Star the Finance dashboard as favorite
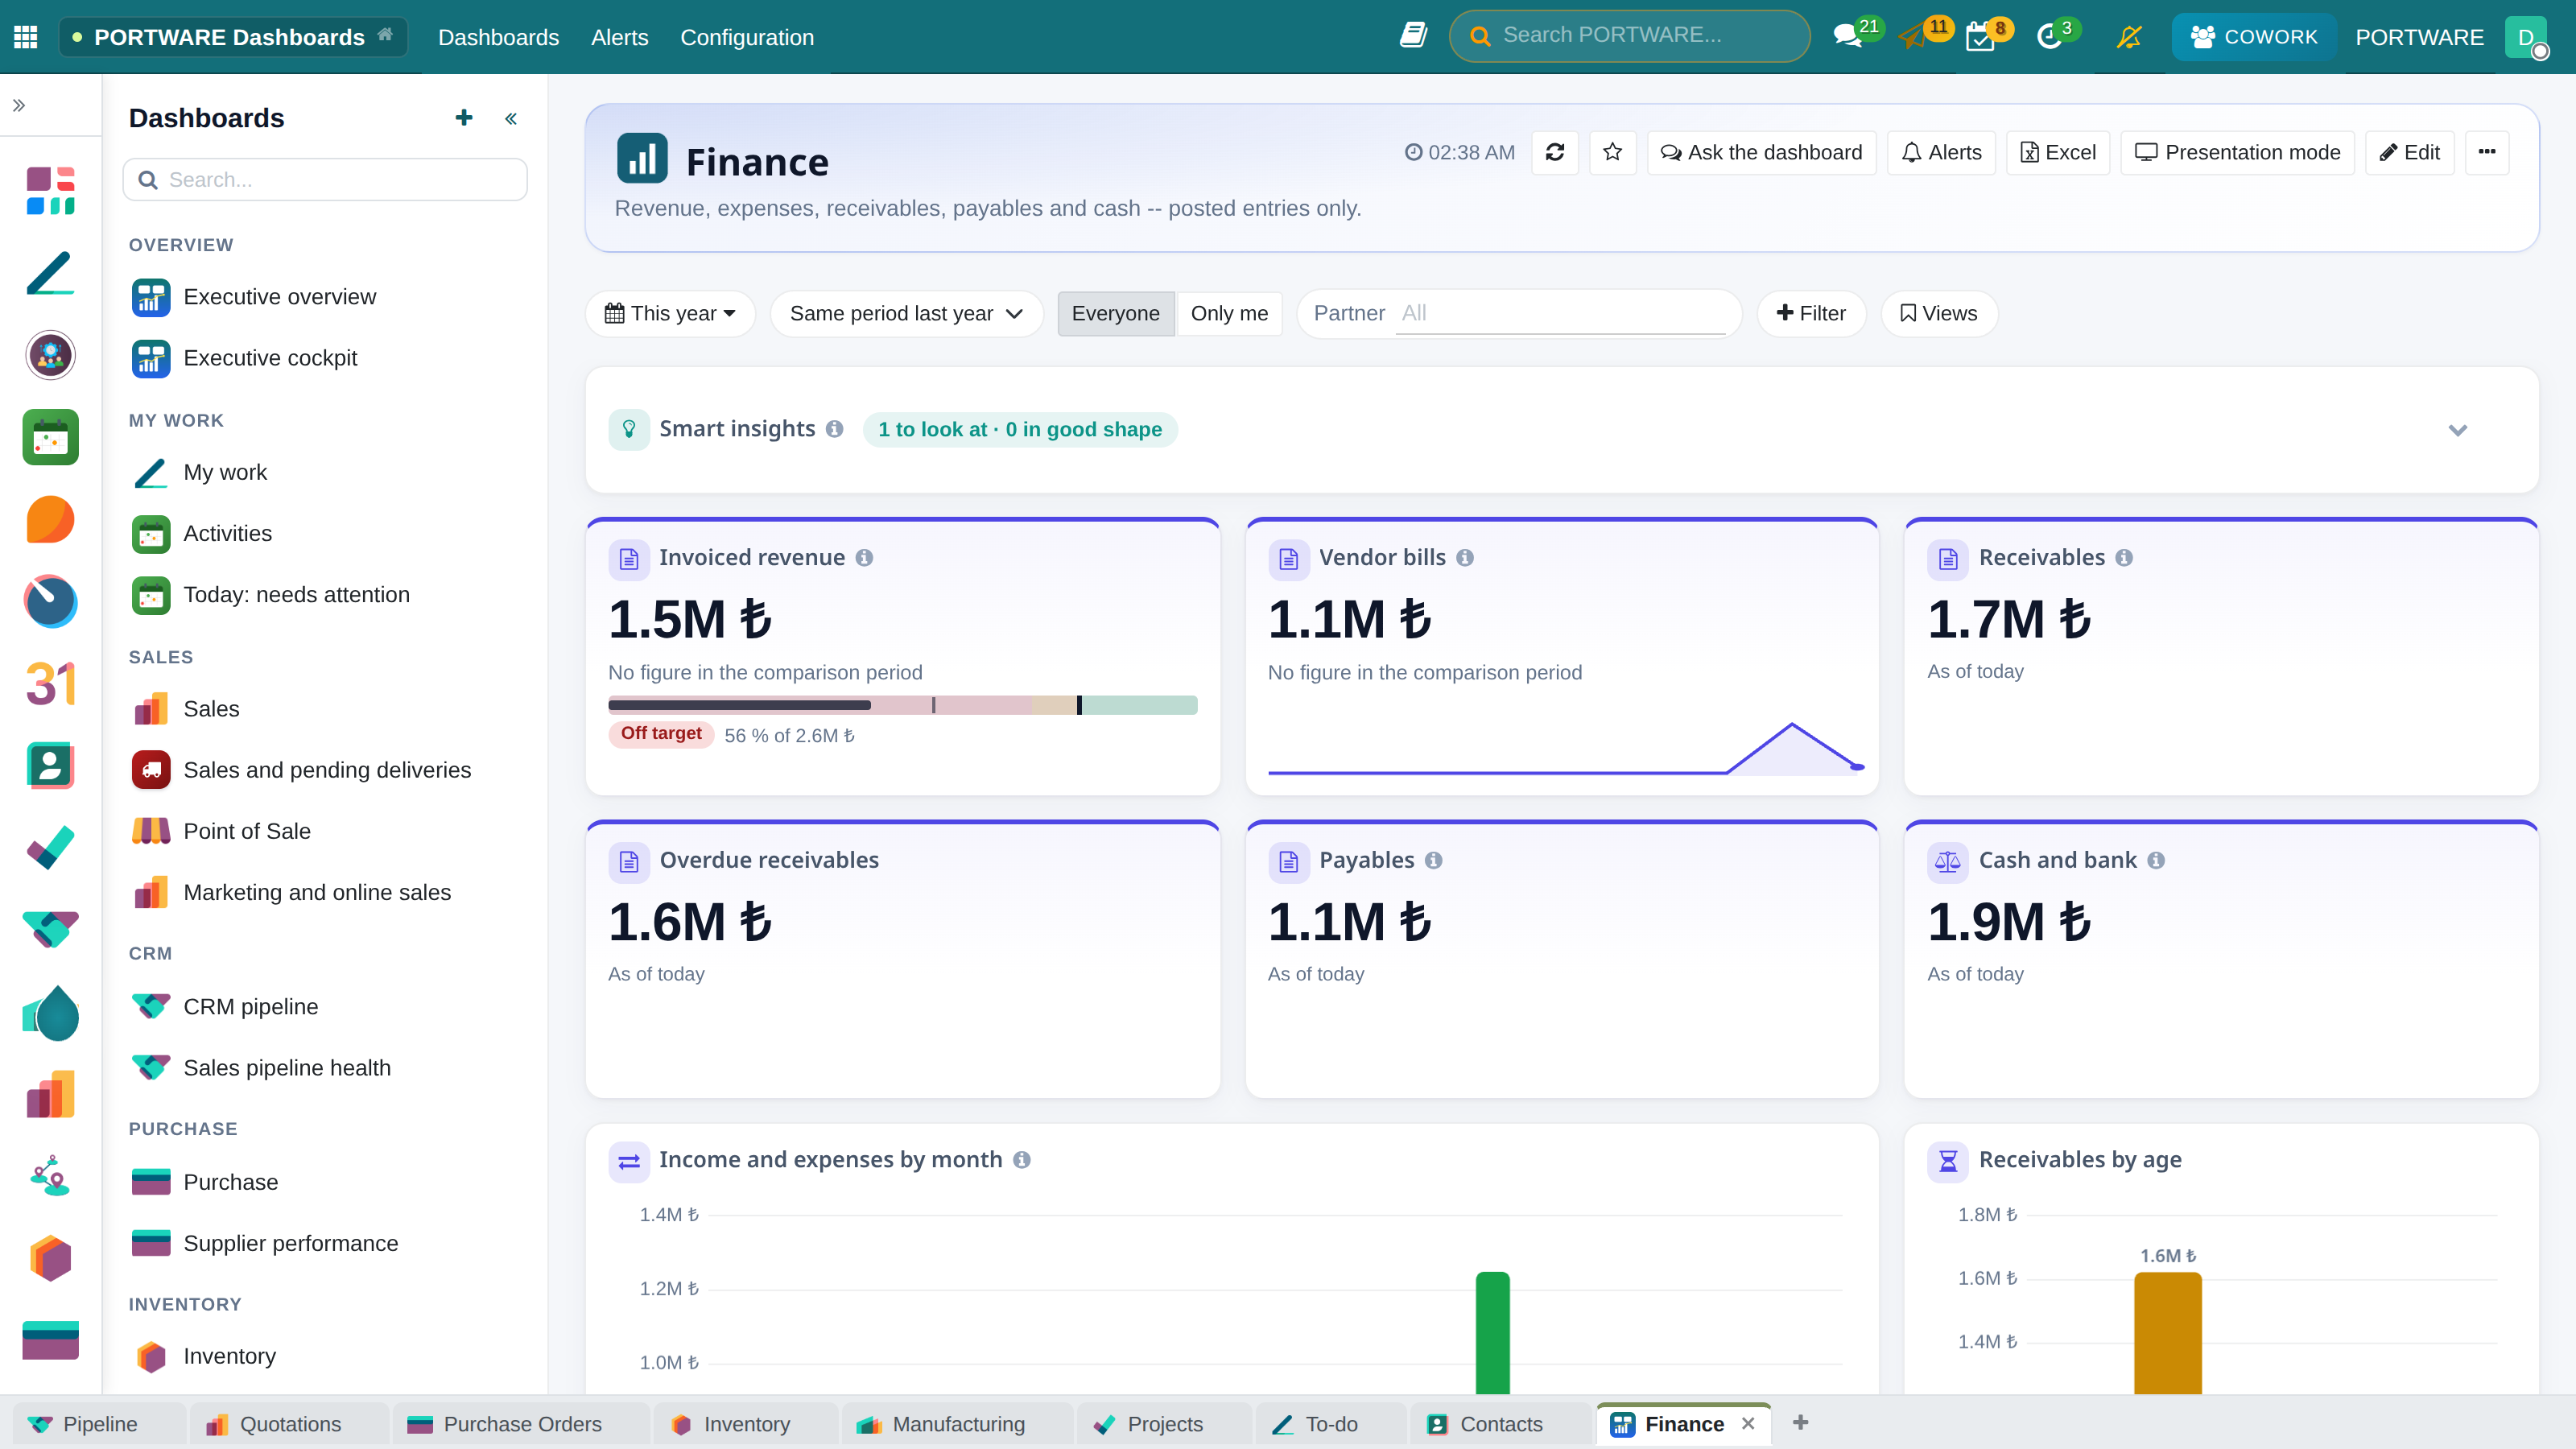The width and height of the screenshot is (2576, 1449). tap(1612, 152)
